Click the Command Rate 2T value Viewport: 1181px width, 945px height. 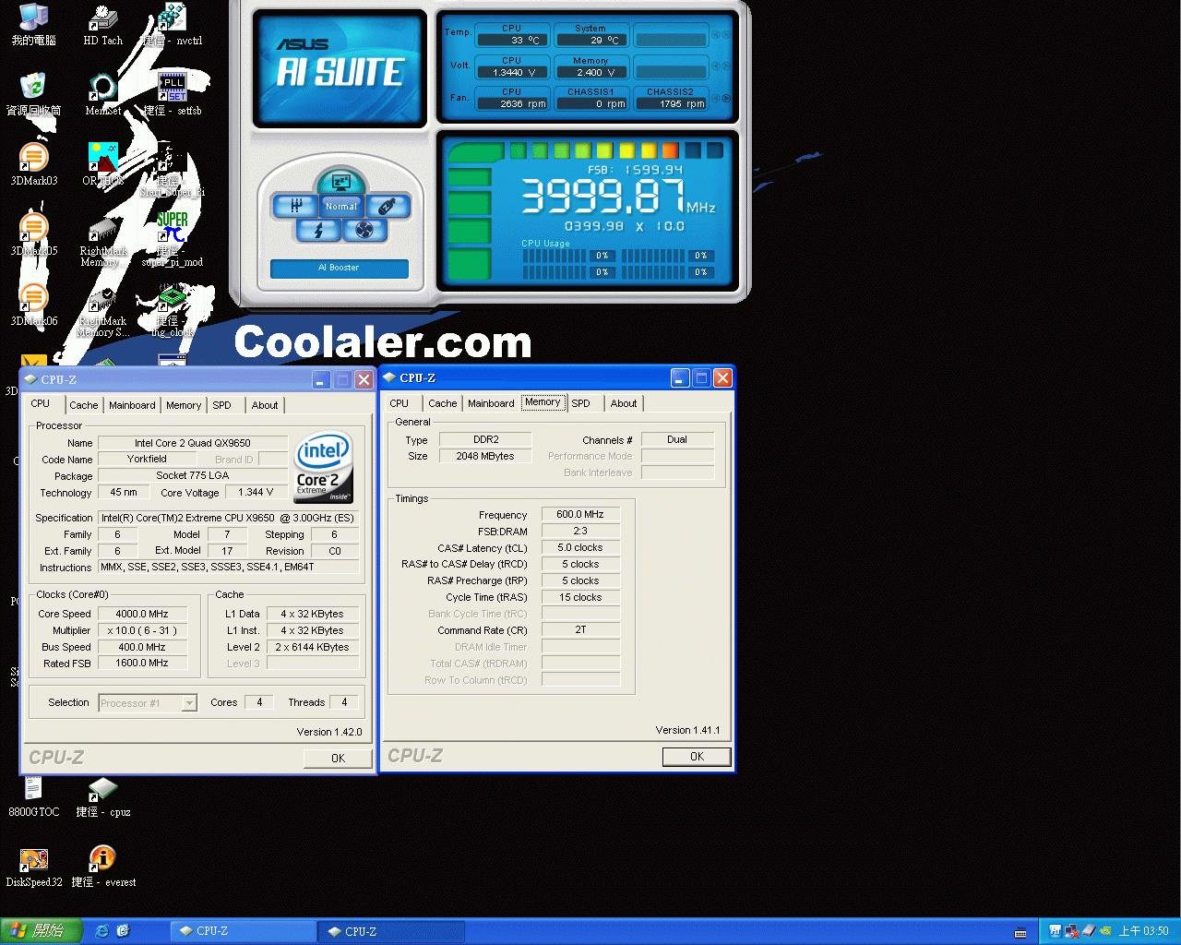point(580,629)
